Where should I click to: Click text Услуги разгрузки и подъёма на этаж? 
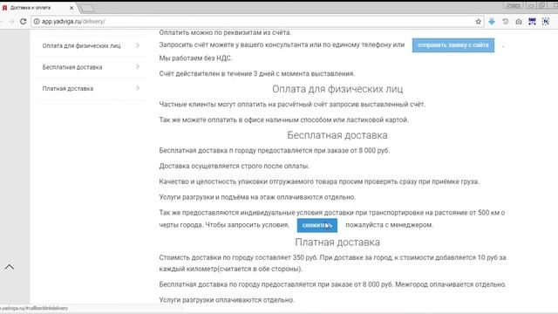[x=257, y=197]
